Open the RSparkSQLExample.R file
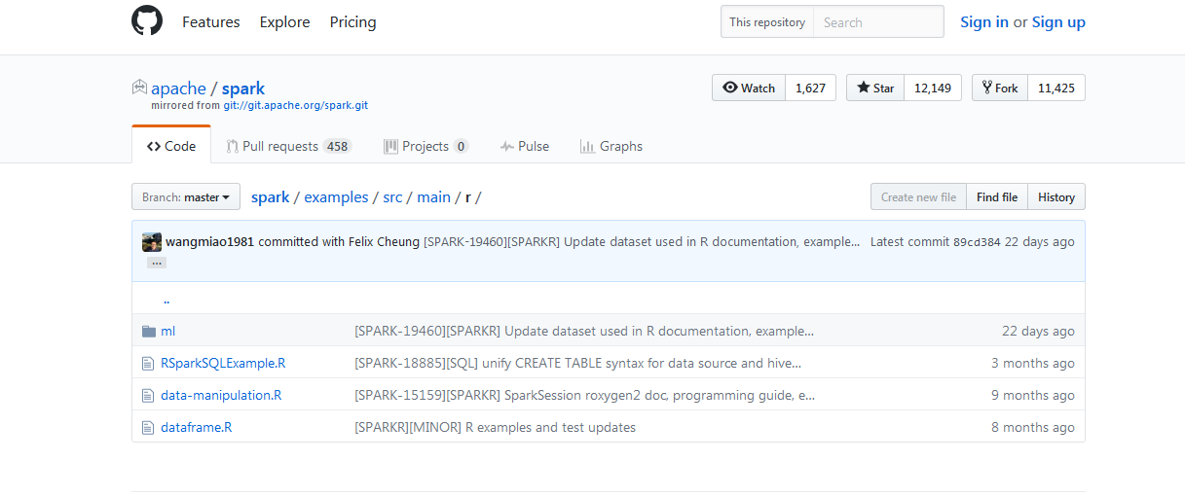Viewport: 1185px width, 497px height. [x=223, y=363]
